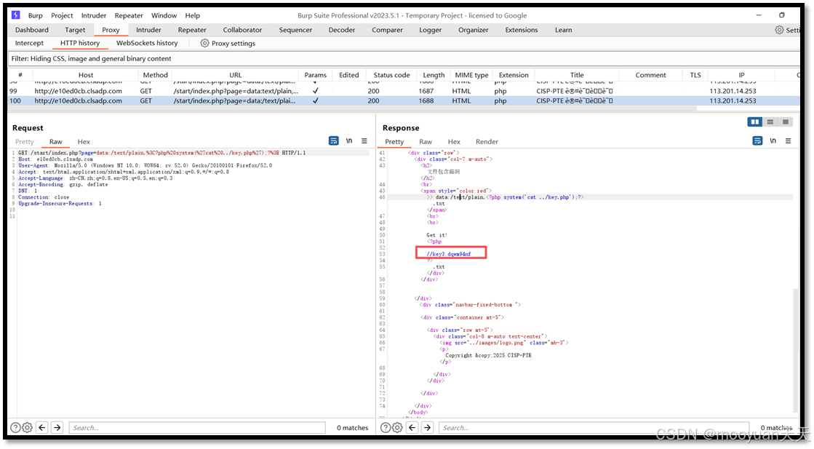814x449 pixels.
Task: Switch to the Organizer tab
Action: 474,30
